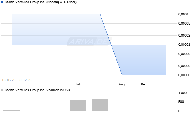The image size is (190, 114).
Task: Click the Dez. axis label
Action: (x=144, y=84)
